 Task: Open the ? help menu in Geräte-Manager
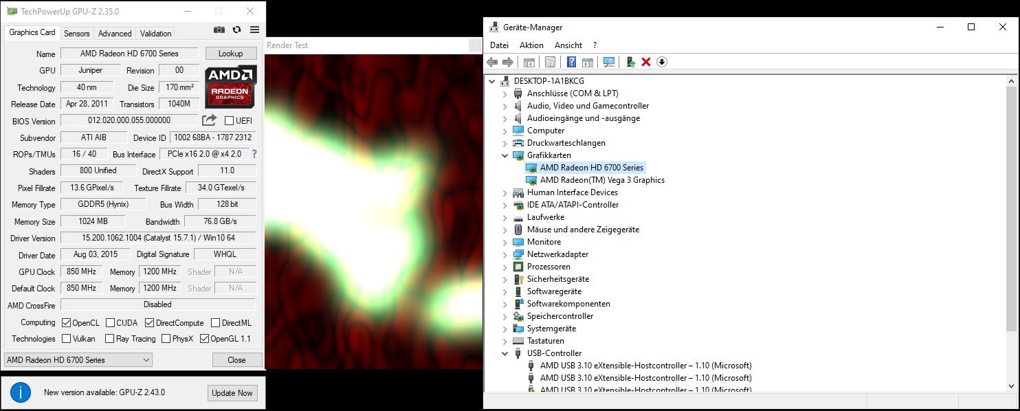pyautogui.click(x=595, y=45)
